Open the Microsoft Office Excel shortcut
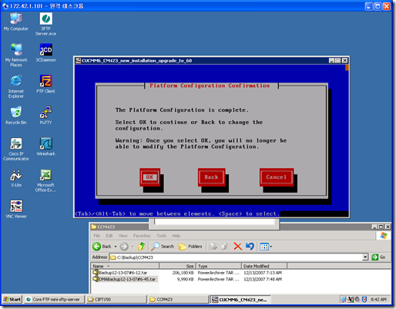This screenshot has height=309, width=396. [x=46, y=180]
